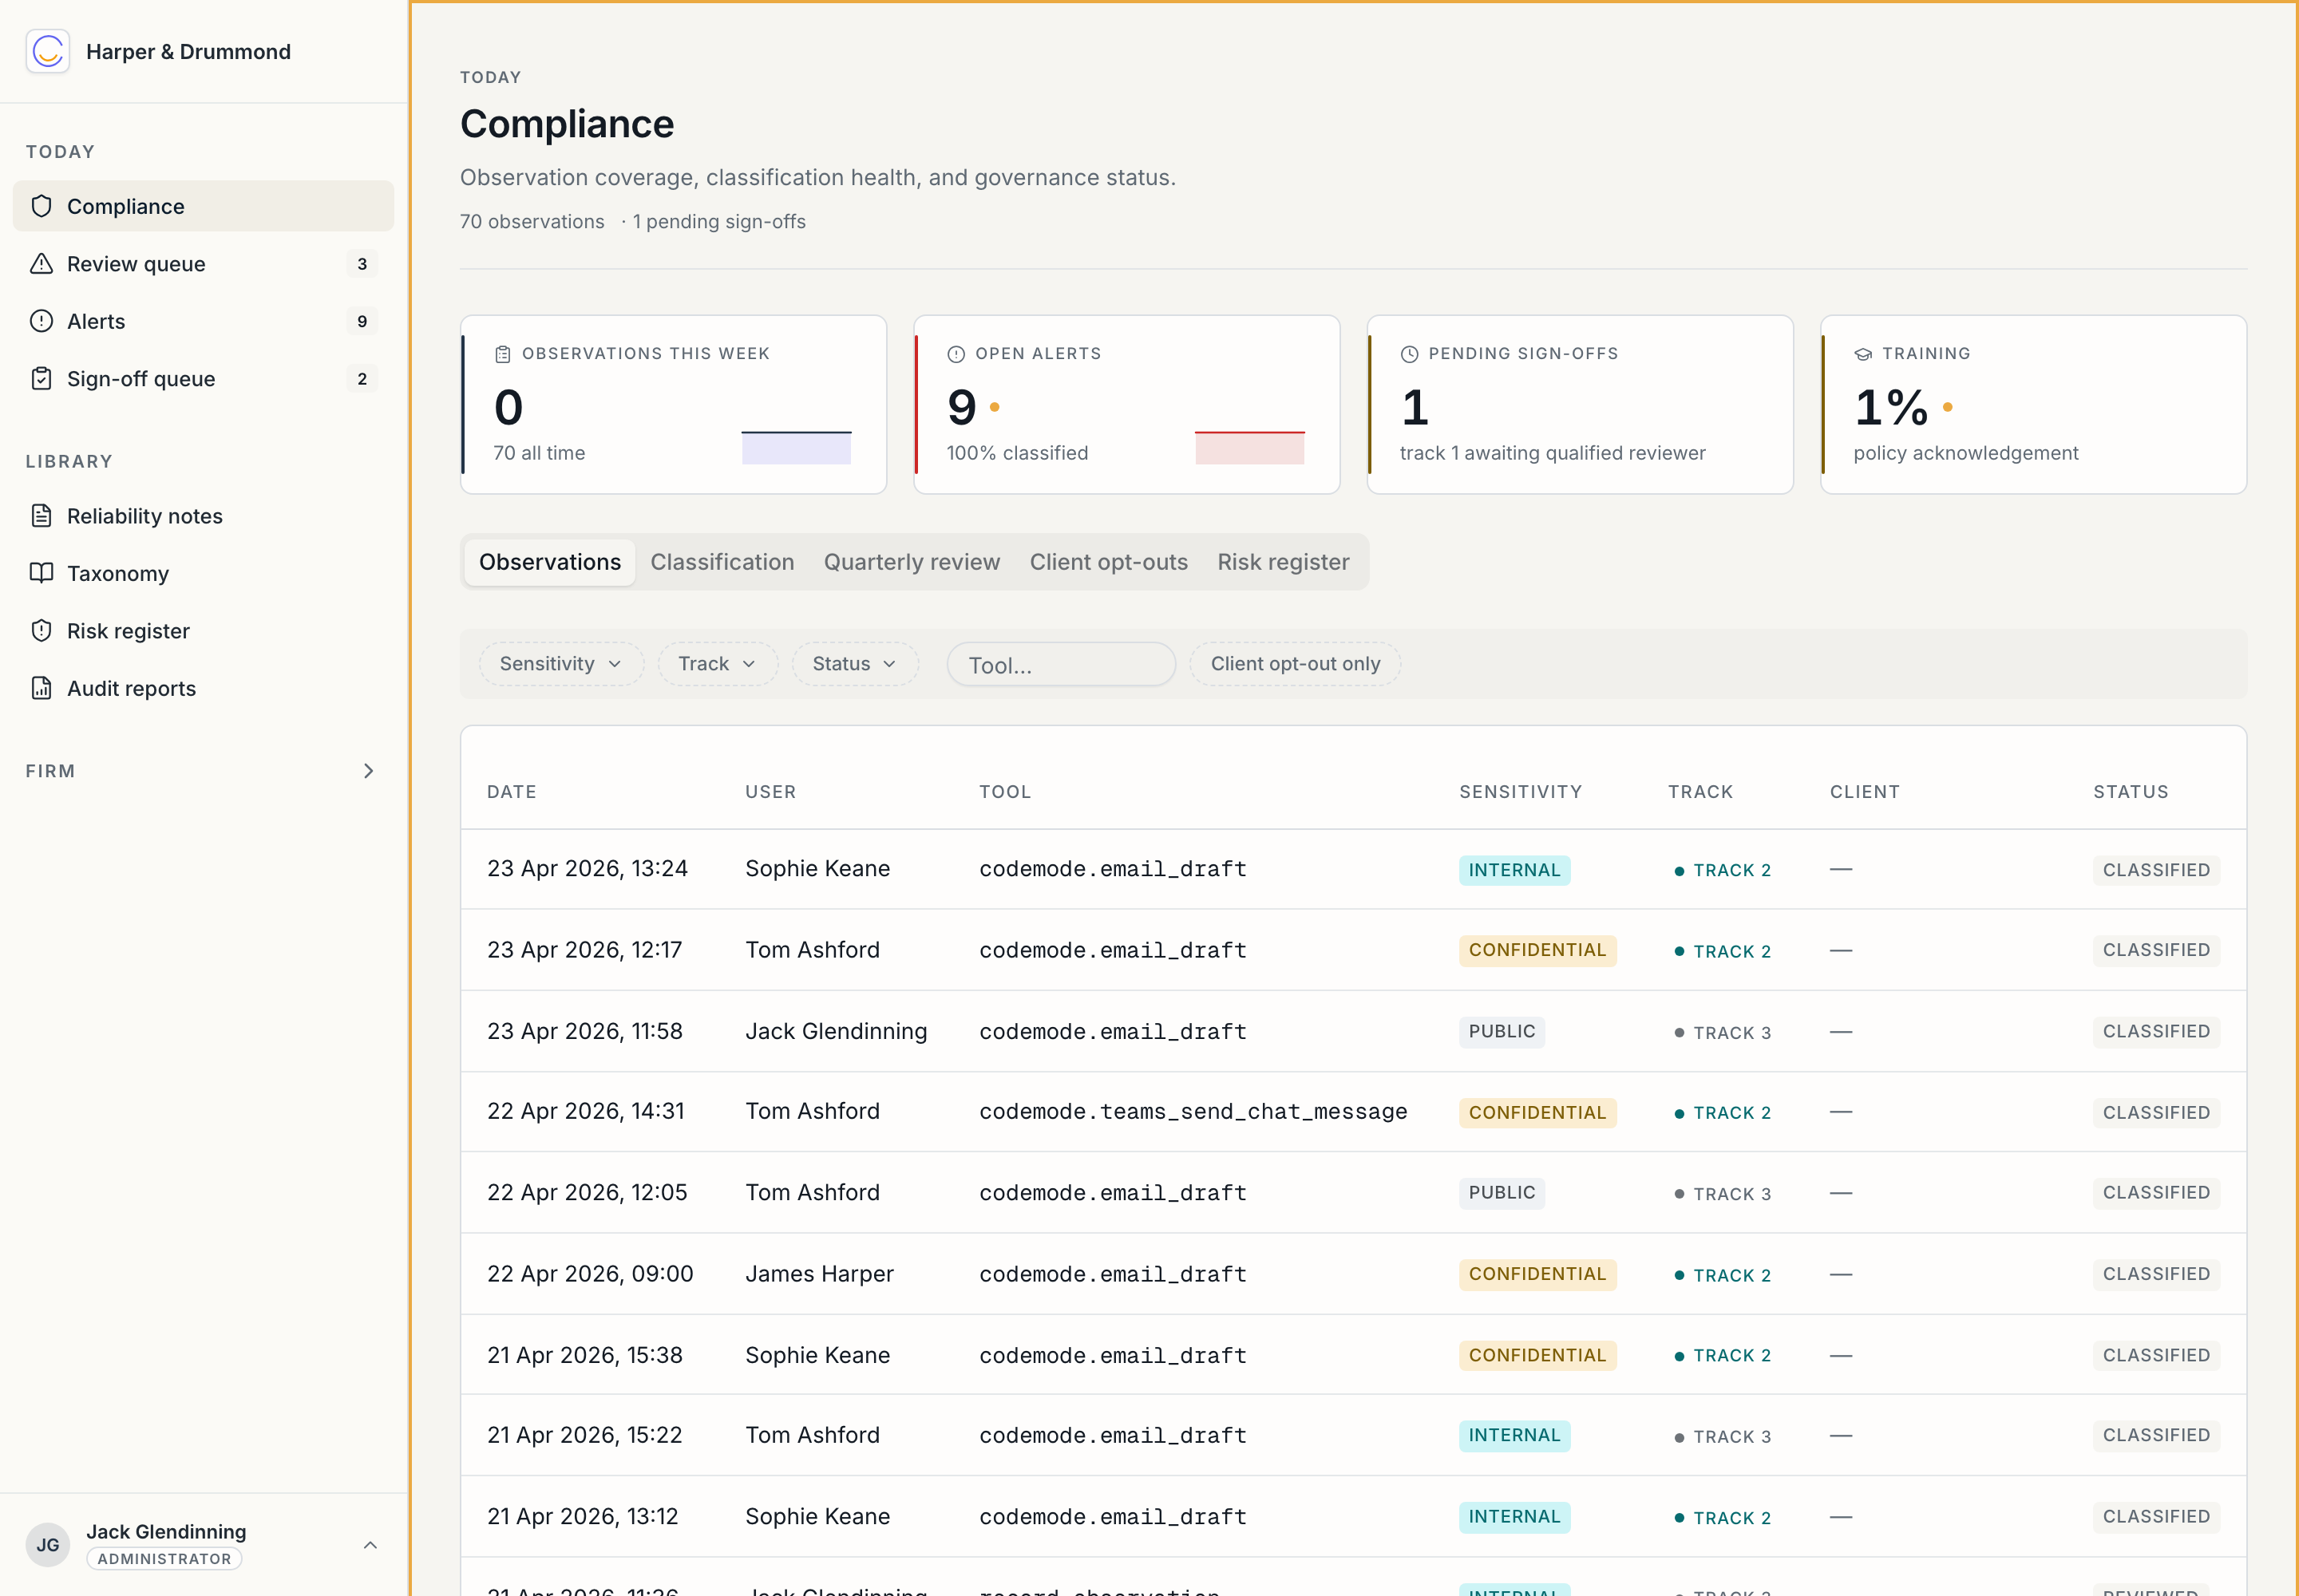2299x1596 pixels.
Task: Click TRACK 2 on the 21 Apr 13:12 row
Action: [x=1723, y=1518]
